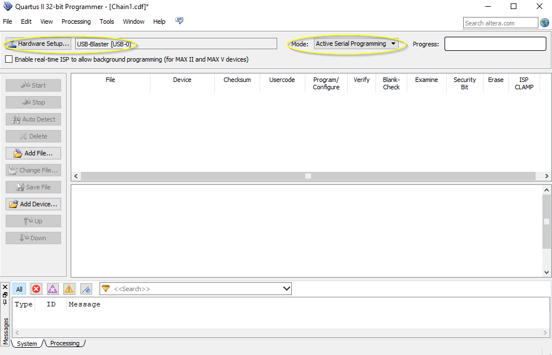Click the Hardware Setup button
The height and width of the screenshot is (355, 552).
point(38,44)
